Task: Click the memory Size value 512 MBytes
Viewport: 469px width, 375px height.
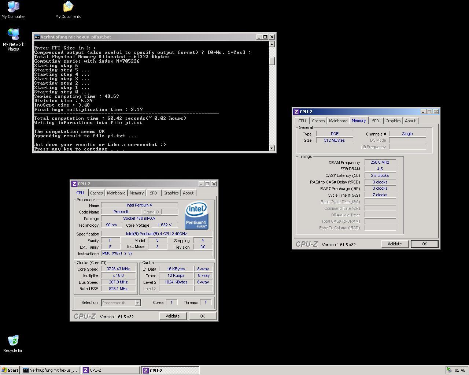Action: pyautogui.click(x=335, y=140)
